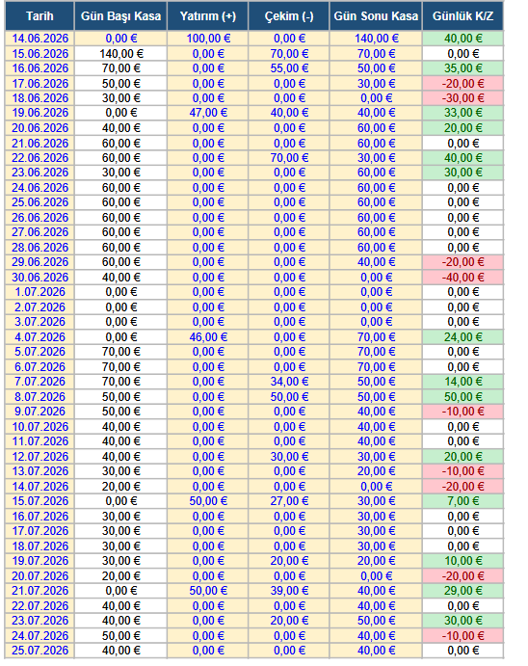Click the date cell 17.06.2026
Viewport: 528px width, 666px height.
point(40,84)
